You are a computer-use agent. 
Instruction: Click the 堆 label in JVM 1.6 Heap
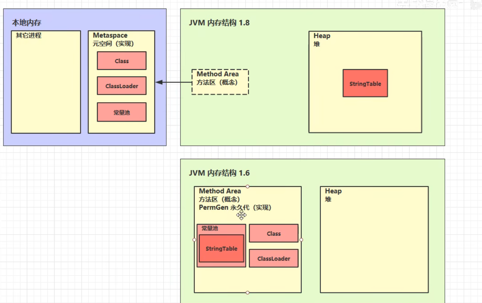click(x=328, y=199)
